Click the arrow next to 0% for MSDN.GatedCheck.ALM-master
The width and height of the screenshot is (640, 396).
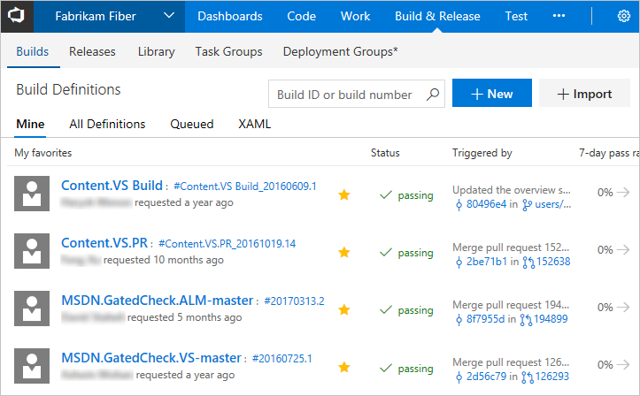pos(623,308)
